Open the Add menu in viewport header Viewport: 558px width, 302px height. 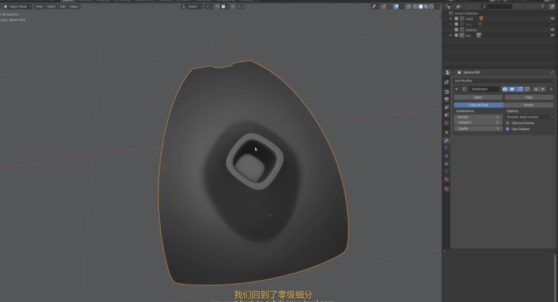pos(63,6)
